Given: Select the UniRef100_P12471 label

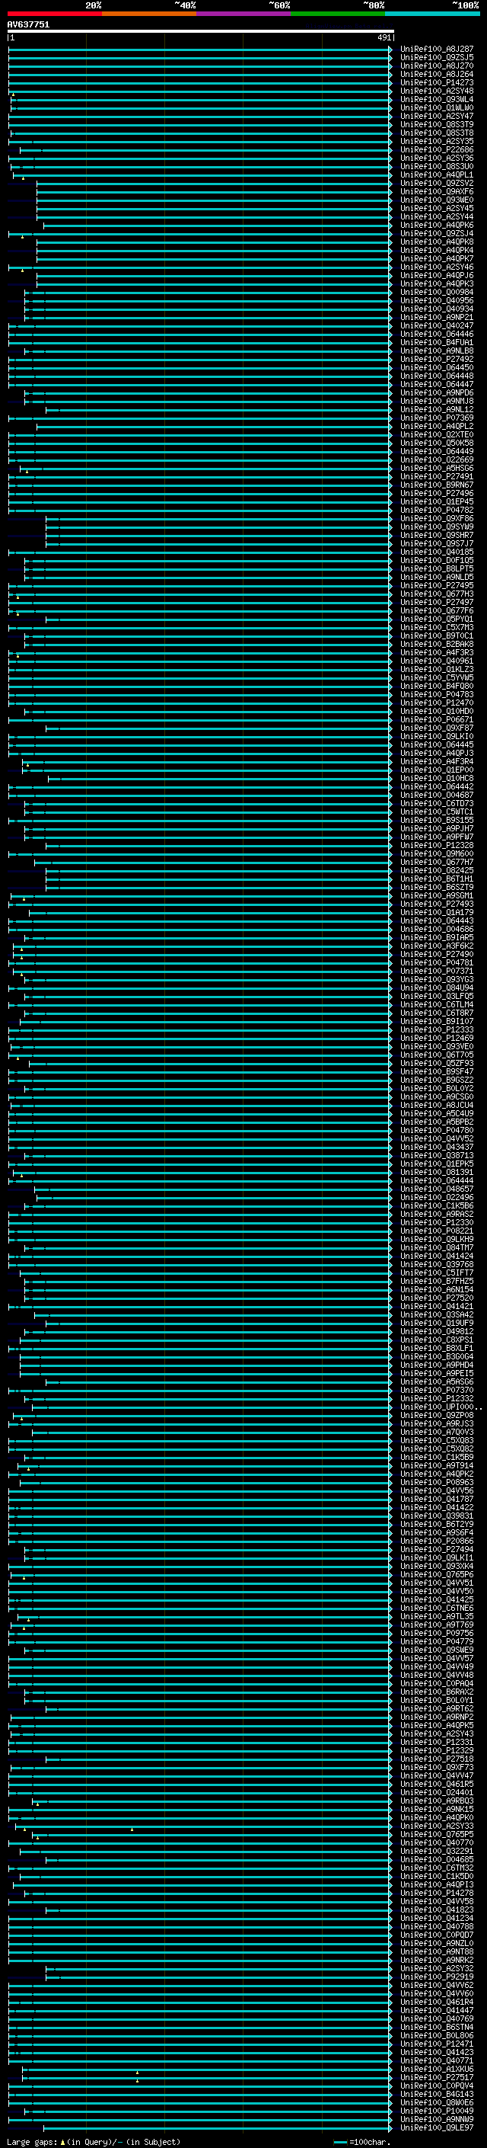Looking at the screenshot, I should [437, 2044].
